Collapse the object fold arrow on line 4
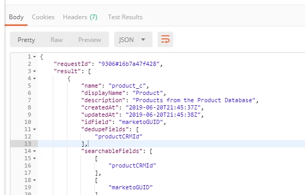 pyautogui.click(x=34, y=78)
